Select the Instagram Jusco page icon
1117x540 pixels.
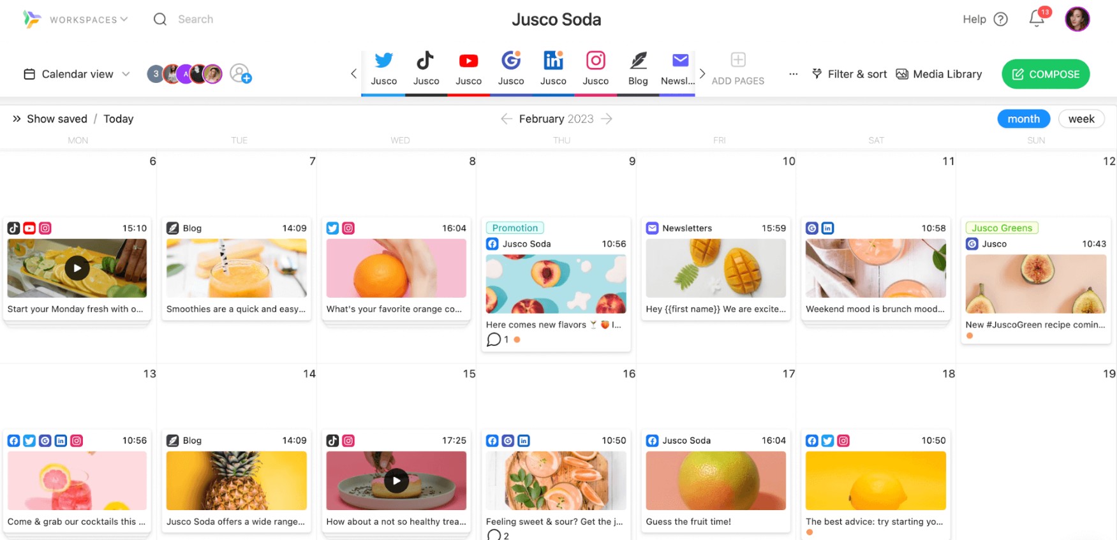(595, 61)
